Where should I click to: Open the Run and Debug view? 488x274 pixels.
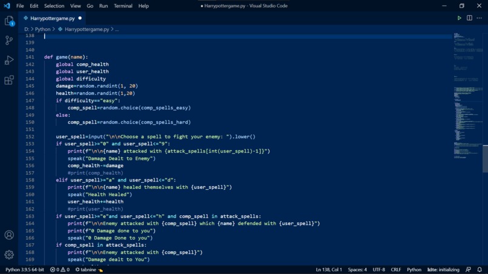point(9,60)
